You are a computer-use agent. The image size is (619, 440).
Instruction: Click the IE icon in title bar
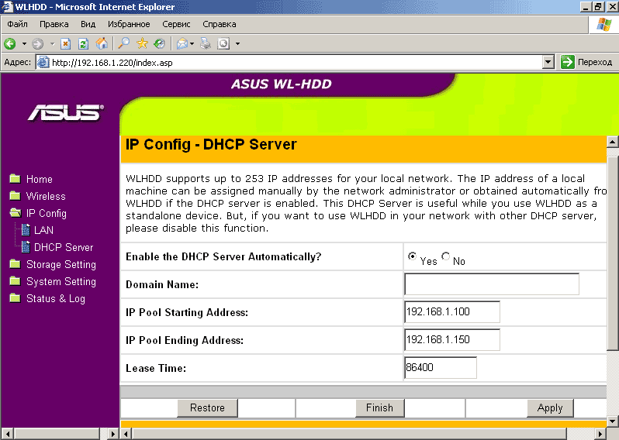pyautogui.click(x=7, y=7)
